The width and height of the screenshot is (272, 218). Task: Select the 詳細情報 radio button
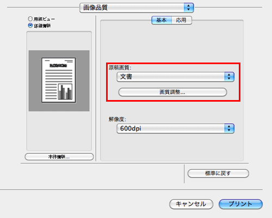pyautogui.click(x=30, y=26)
